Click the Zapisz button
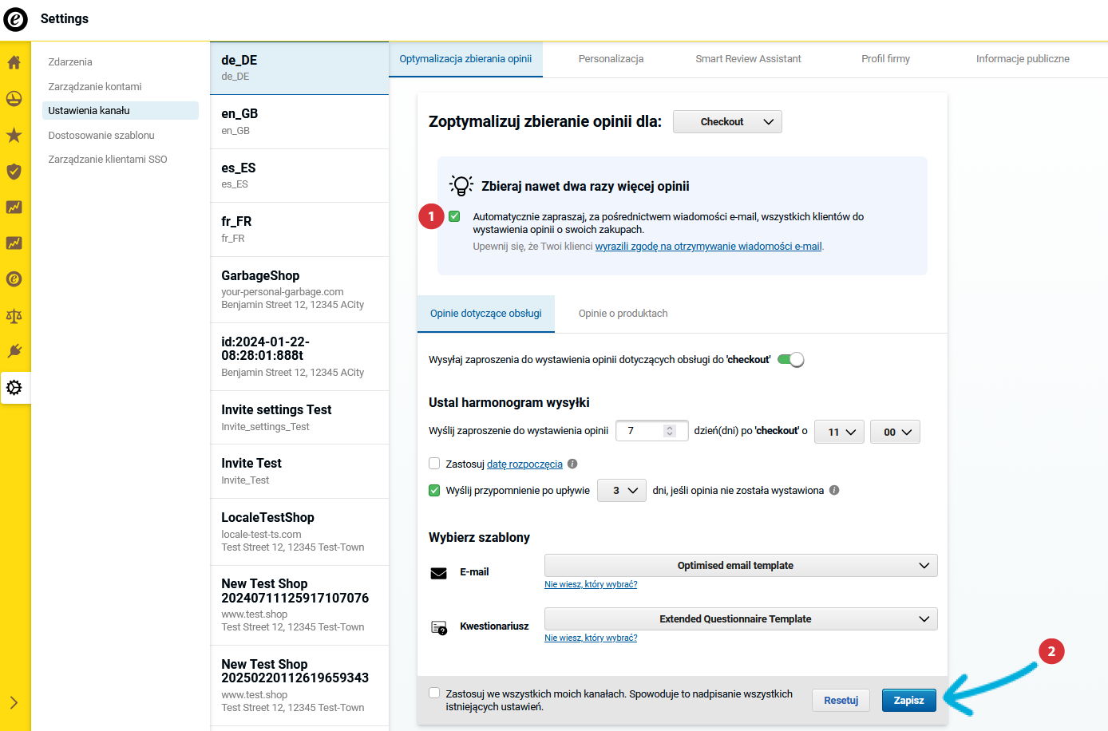The width and height of the screenshot is (1108, 731). point(908,701)
